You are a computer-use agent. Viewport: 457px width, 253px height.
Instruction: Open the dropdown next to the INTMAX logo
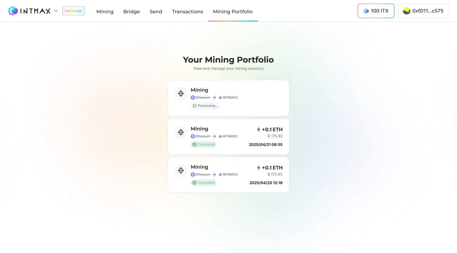[x=56, y=11]
